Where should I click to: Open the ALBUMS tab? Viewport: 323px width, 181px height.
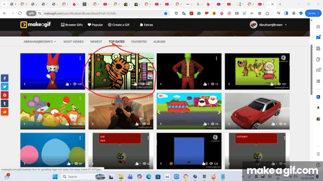point(159,42)
